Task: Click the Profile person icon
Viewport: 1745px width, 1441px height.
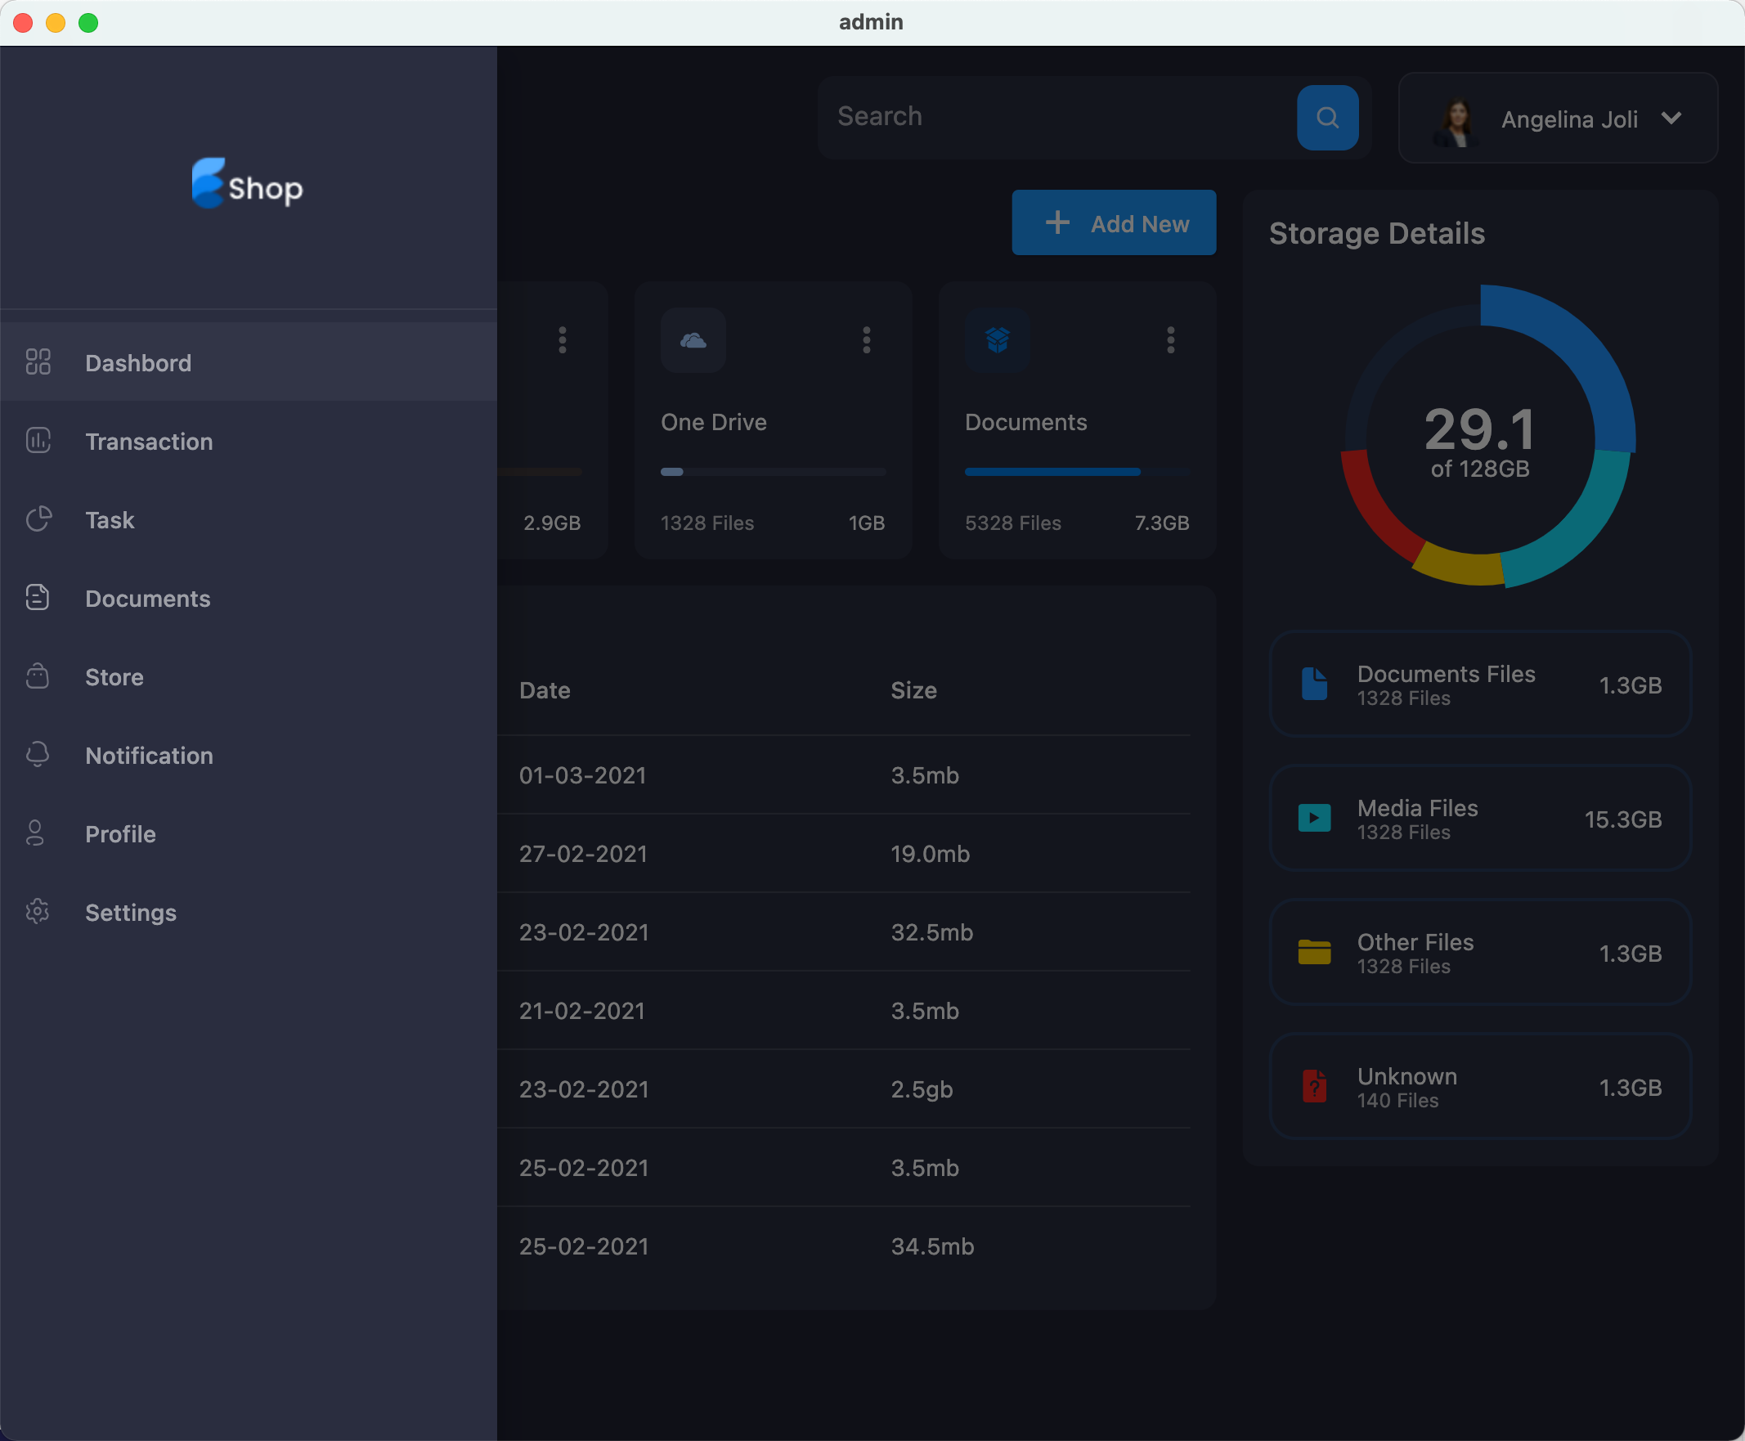Action: (x=35, y=833)
